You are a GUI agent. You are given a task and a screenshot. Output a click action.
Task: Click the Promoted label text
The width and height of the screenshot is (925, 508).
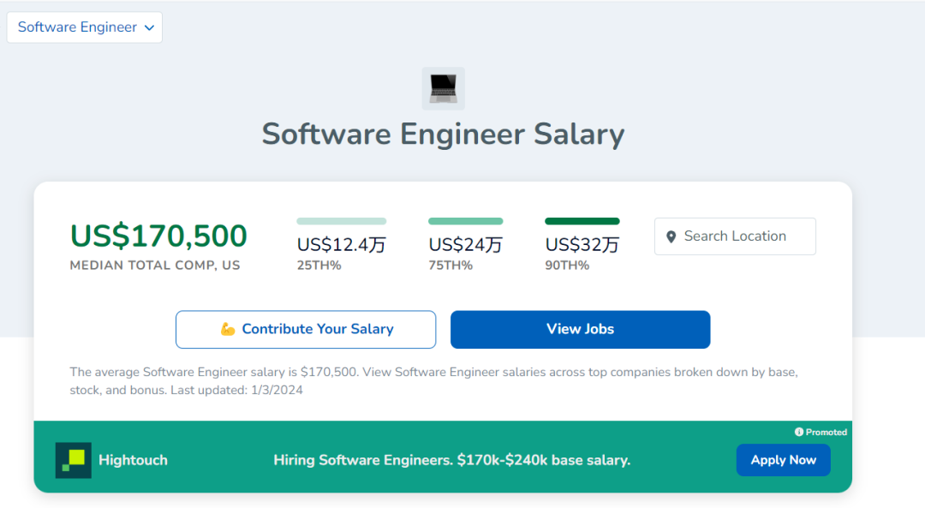click(x=827, y=433)
